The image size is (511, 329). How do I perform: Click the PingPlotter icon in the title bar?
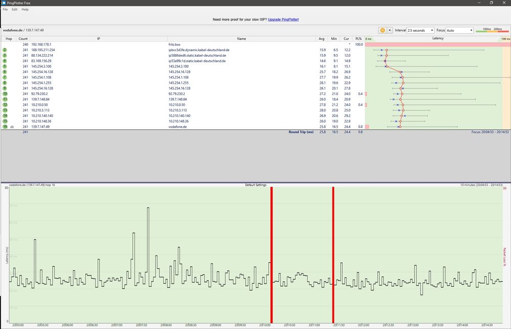pos(4,3)
